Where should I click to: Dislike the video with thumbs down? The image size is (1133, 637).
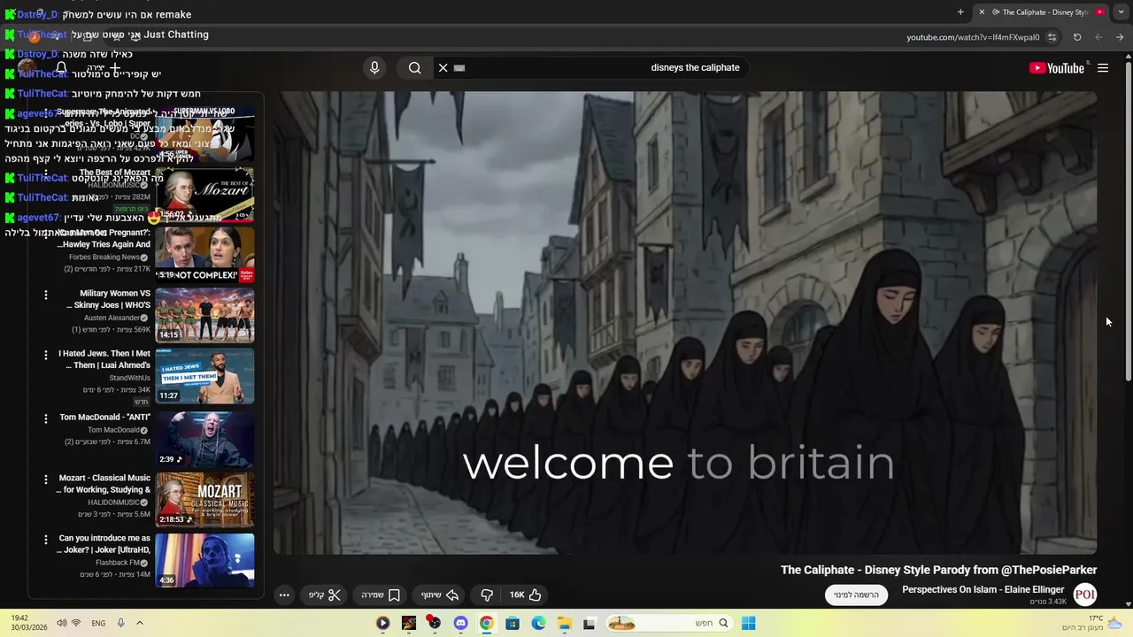pos(487,595)
